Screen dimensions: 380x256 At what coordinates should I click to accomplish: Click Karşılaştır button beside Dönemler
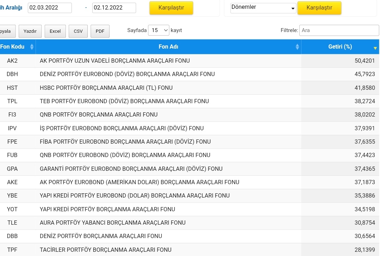[x=319, y=8]
